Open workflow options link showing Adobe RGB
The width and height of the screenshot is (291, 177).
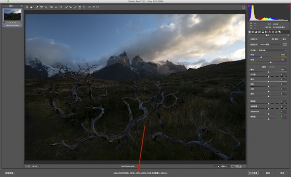(x=140, y=173)
